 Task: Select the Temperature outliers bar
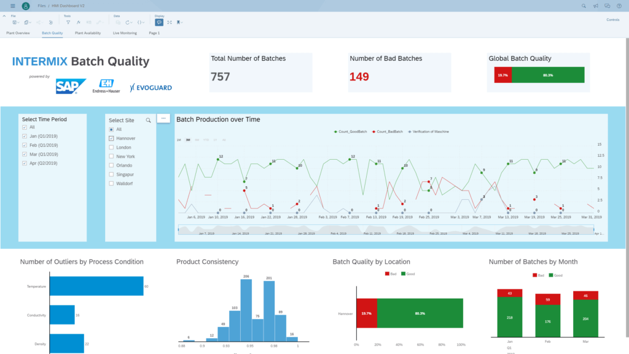click(x=96, y=286)
